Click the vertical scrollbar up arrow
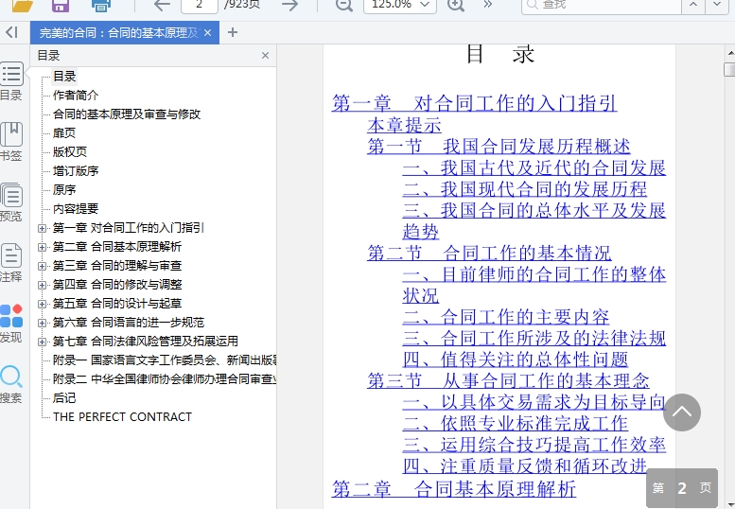This screenshot has height=509, width=735. [x=730, y=52]
